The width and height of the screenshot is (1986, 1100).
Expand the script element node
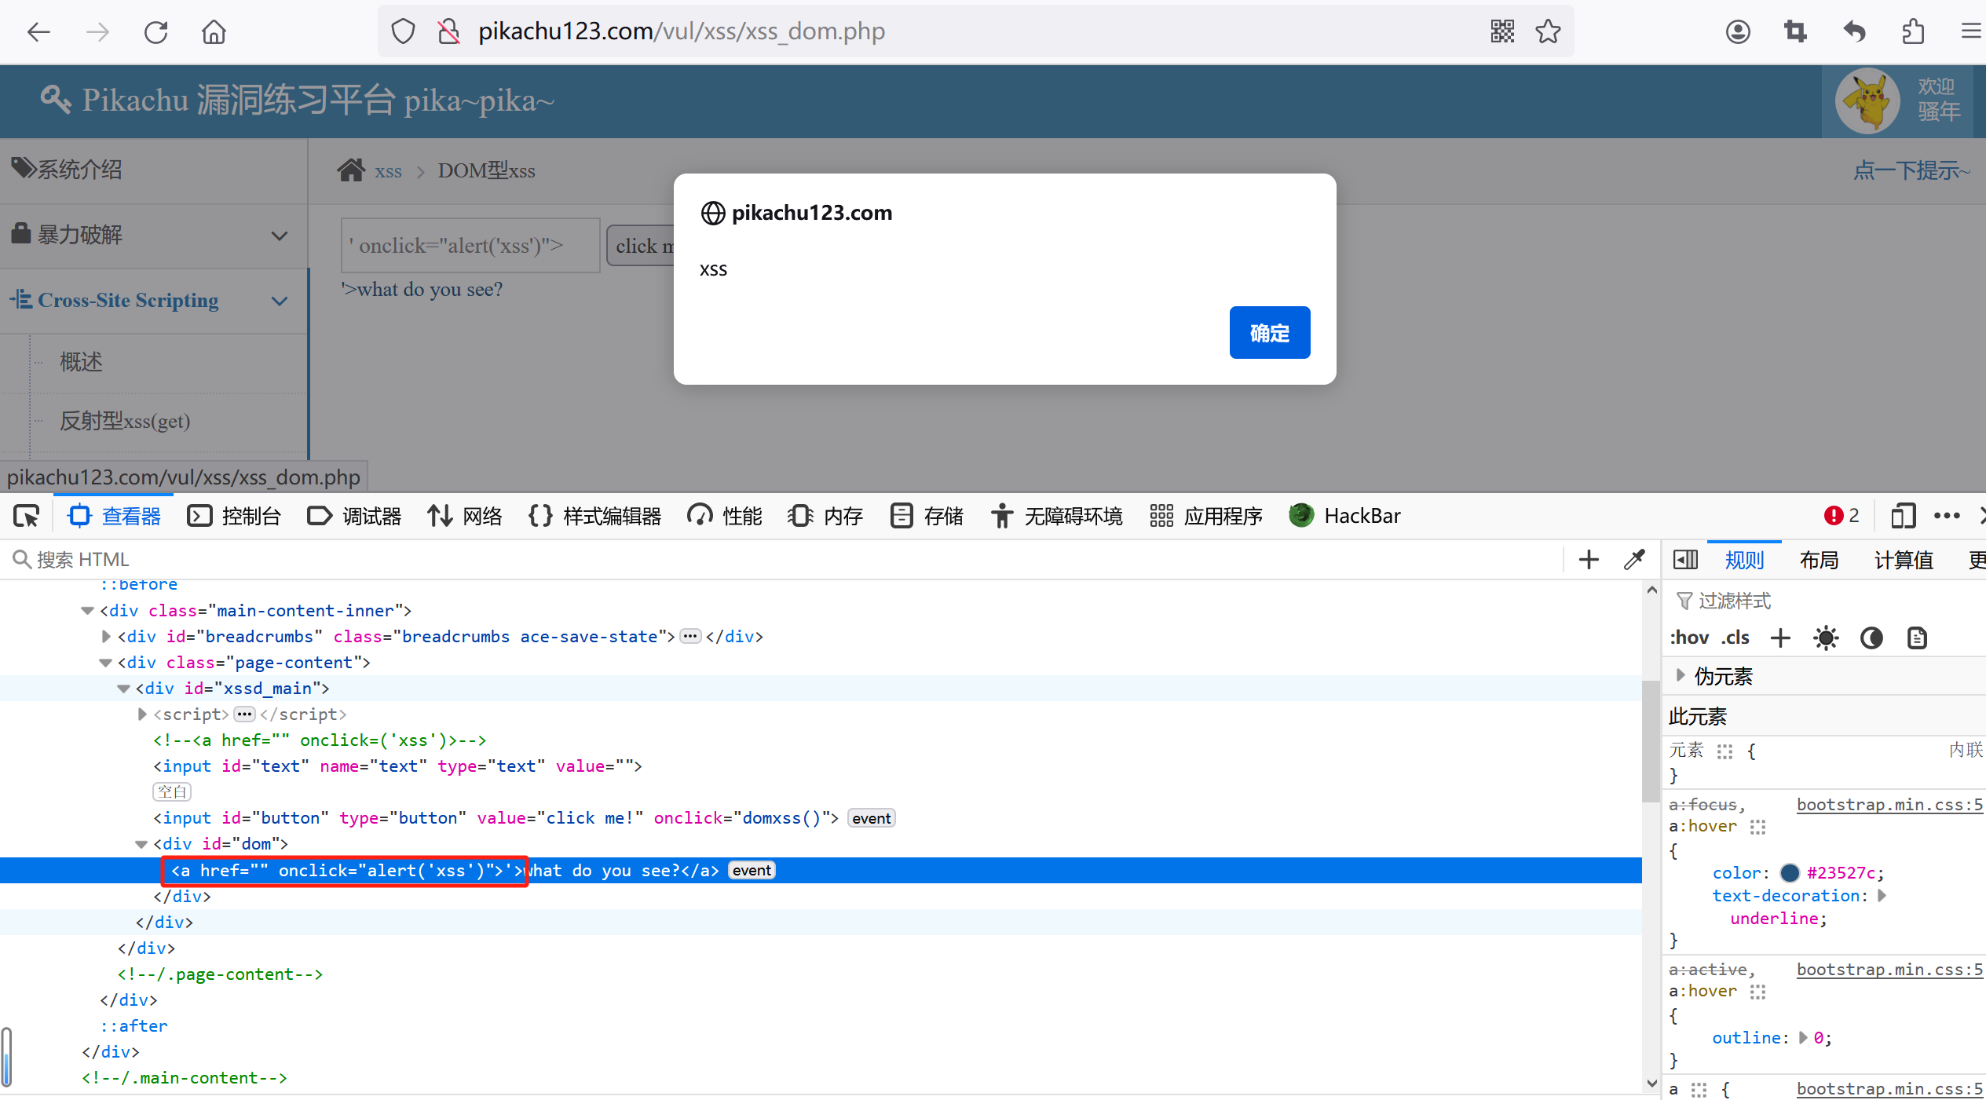coord(142,714)
